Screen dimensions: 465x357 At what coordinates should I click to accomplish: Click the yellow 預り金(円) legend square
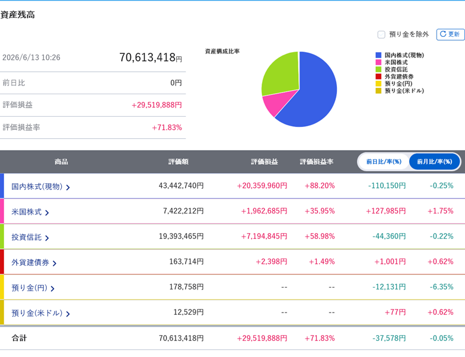[x=378, y=84]
